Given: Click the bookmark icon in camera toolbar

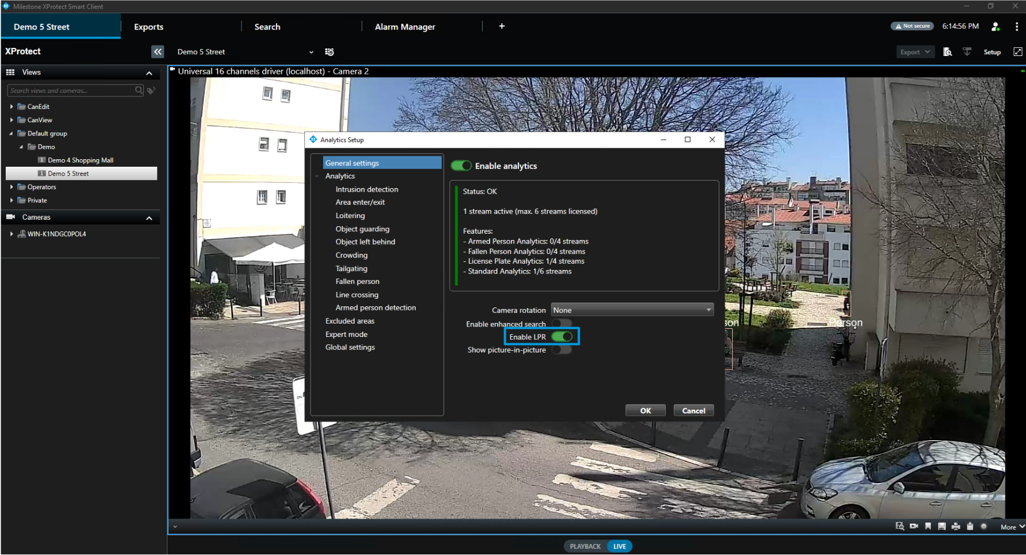Looking at the screenshot, I should [928, 526].
